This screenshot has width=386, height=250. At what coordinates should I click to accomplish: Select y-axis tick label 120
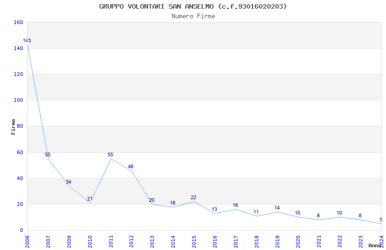[18, 74]
